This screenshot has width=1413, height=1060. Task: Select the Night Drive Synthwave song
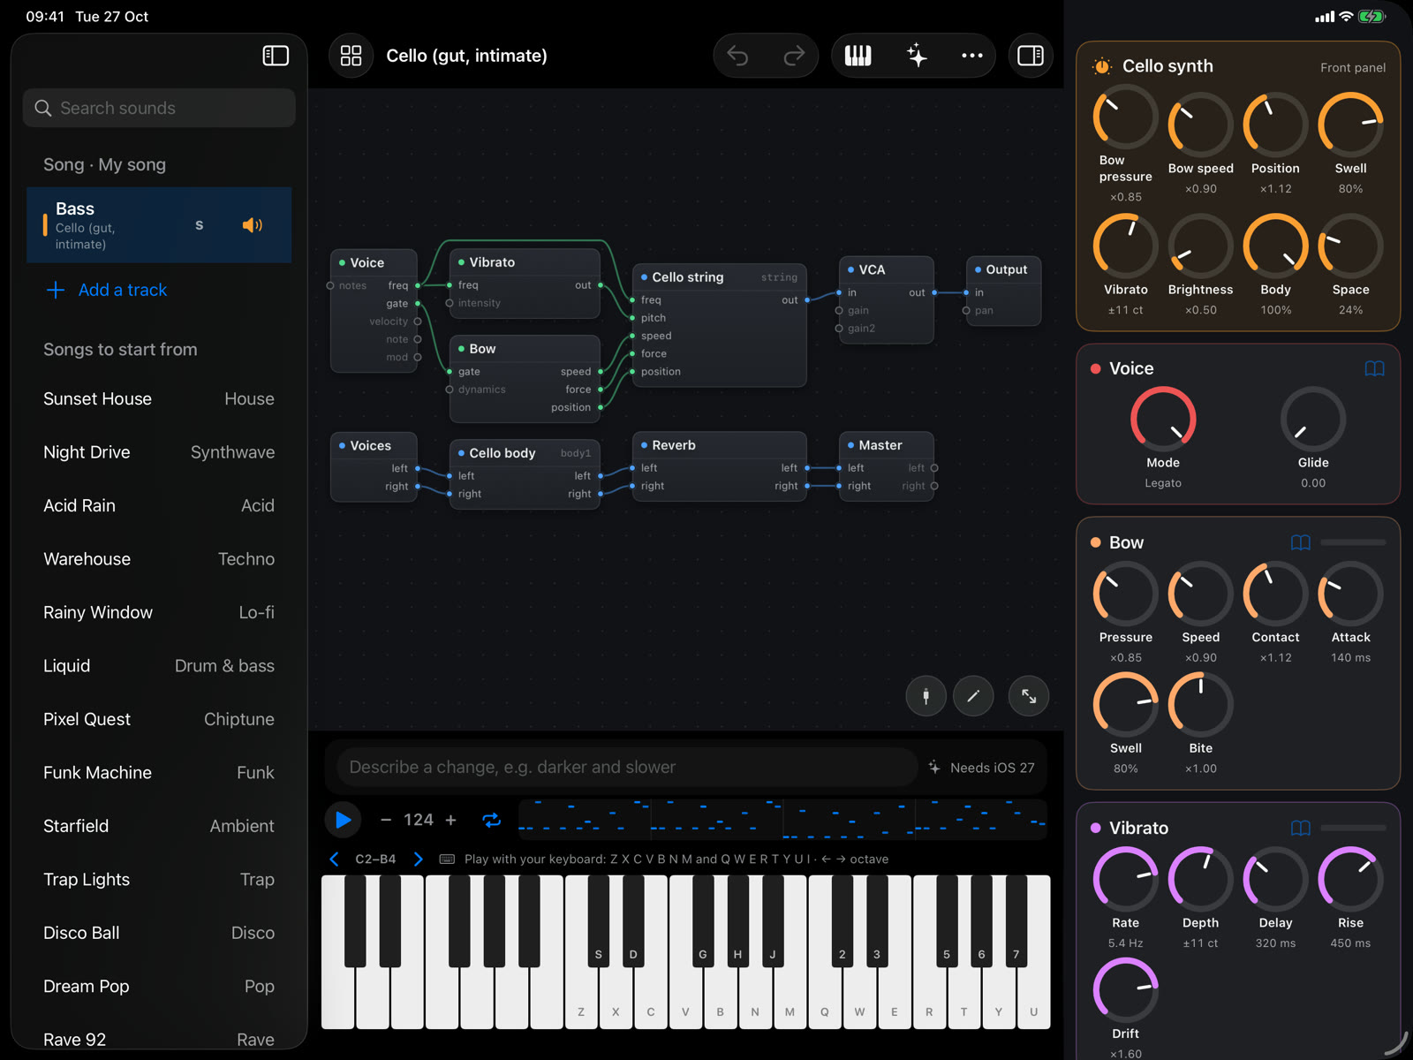pos(159,452)
